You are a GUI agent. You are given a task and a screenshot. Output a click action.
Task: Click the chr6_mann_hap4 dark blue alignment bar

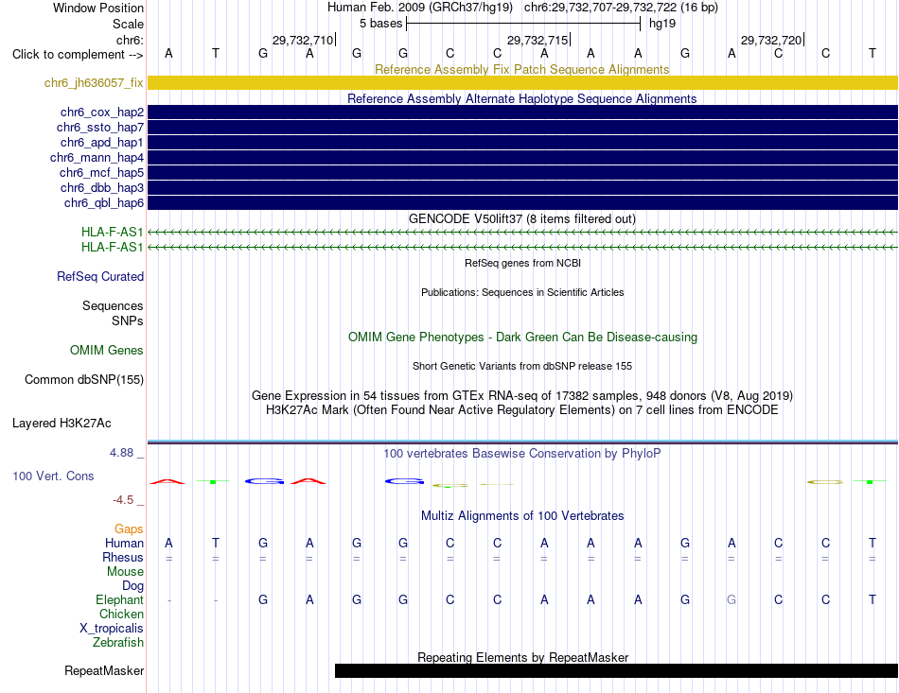point(522,158)
